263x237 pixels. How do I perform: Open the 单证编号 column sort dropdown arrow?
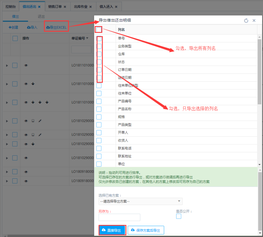coord(87,38)
